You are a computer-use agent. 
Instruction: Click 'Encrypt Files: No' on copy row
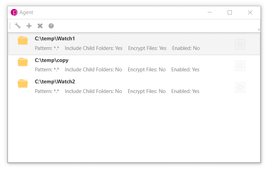click(146, 70)
